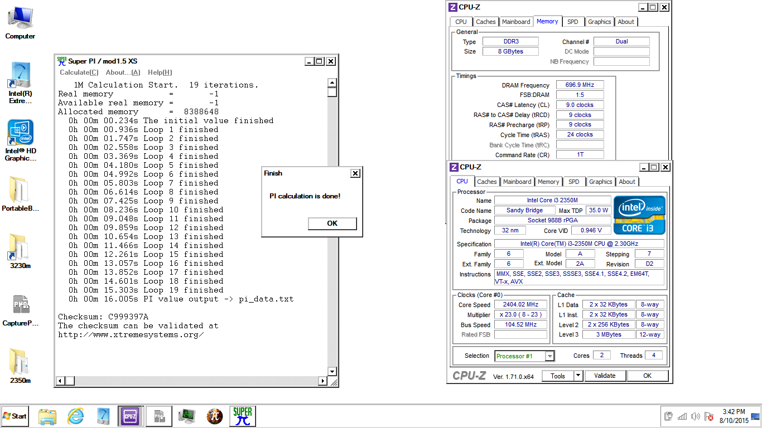
Task: Switch to the Super PI taskbar button
Action: click(x=243, y=416)
